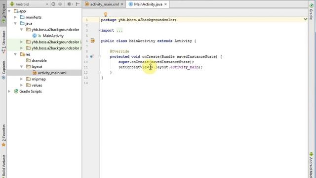Collapse the first yhb.boss.a2backgroundcolor package
Image resolution: width=316 pixels, height=178 pixels.
21,30
